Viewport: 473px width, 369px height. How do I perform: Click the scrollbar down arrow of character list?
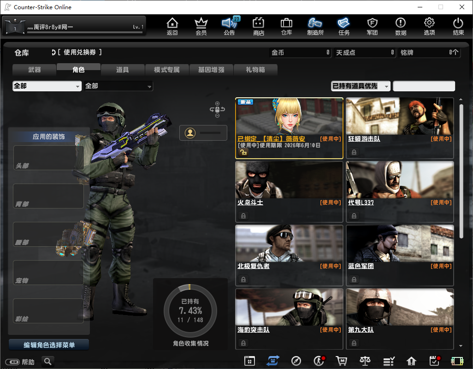pos(461,346)
